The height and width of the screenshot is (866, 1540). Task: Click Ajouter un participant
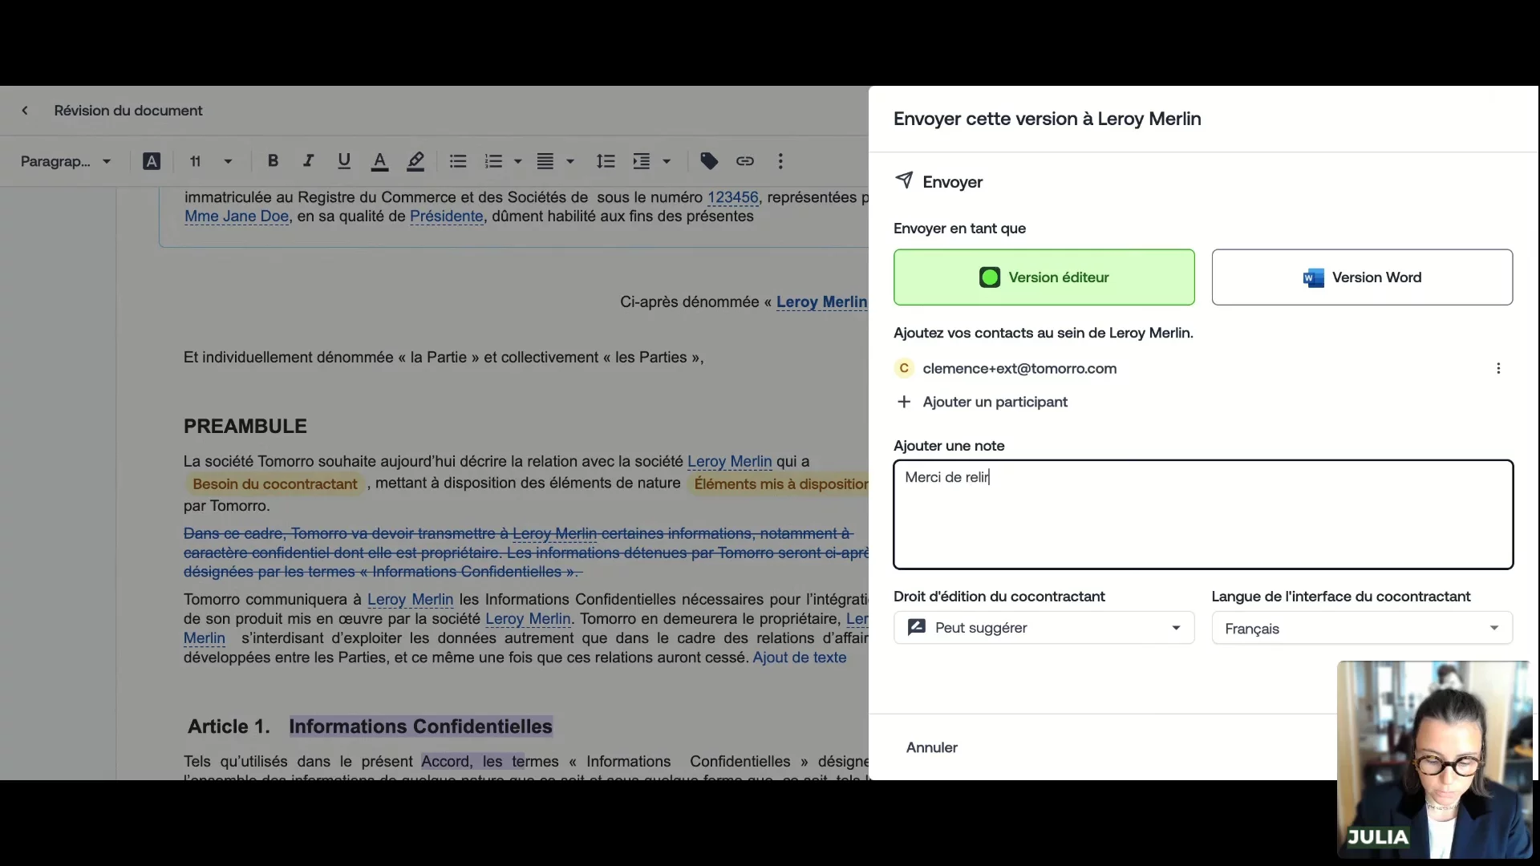click(x=994, y=402)
